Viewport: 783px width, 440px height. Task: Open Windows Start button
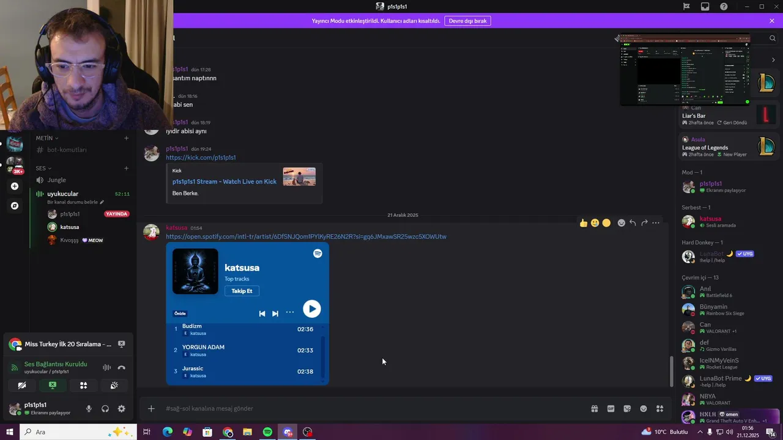pyautogui.click(x=9, y=432)
